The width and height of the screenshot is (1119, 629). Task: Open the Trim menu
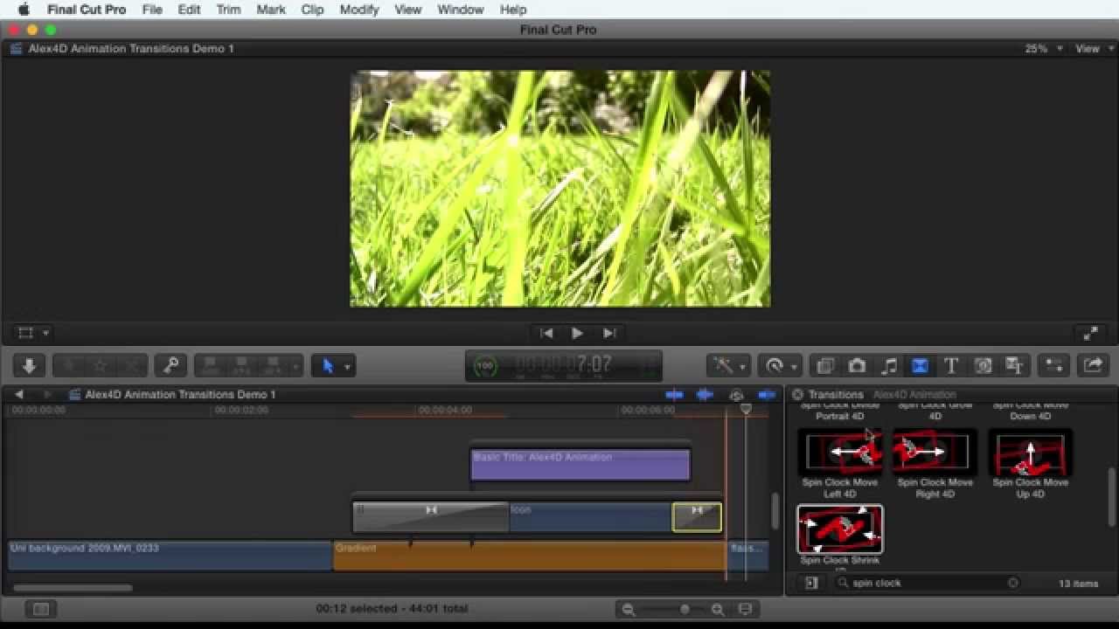228,10
